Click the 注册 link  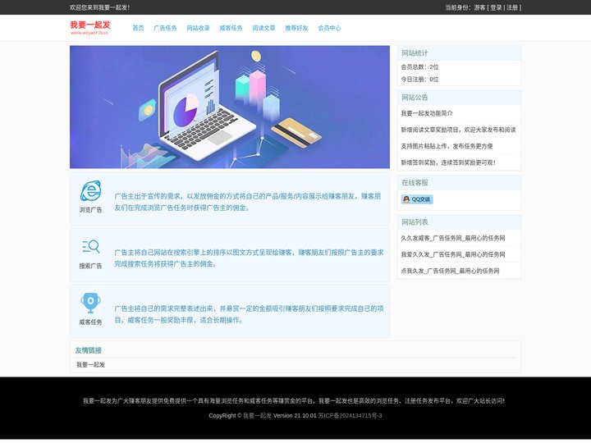tap(512, 7)
